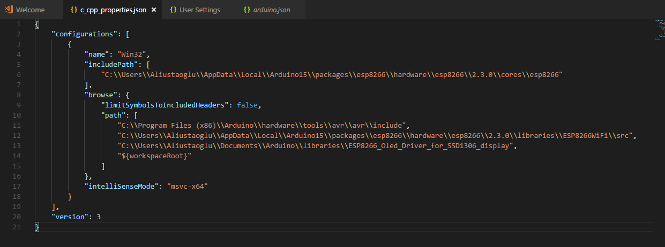The height and width of the screenshot is (247, 665).
Task: Click the VS Code icon on Welcome tab
Action: [9, 10]
